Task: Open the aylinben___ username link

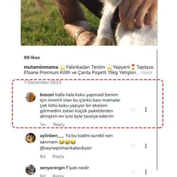Action: (x=52, y=136)
